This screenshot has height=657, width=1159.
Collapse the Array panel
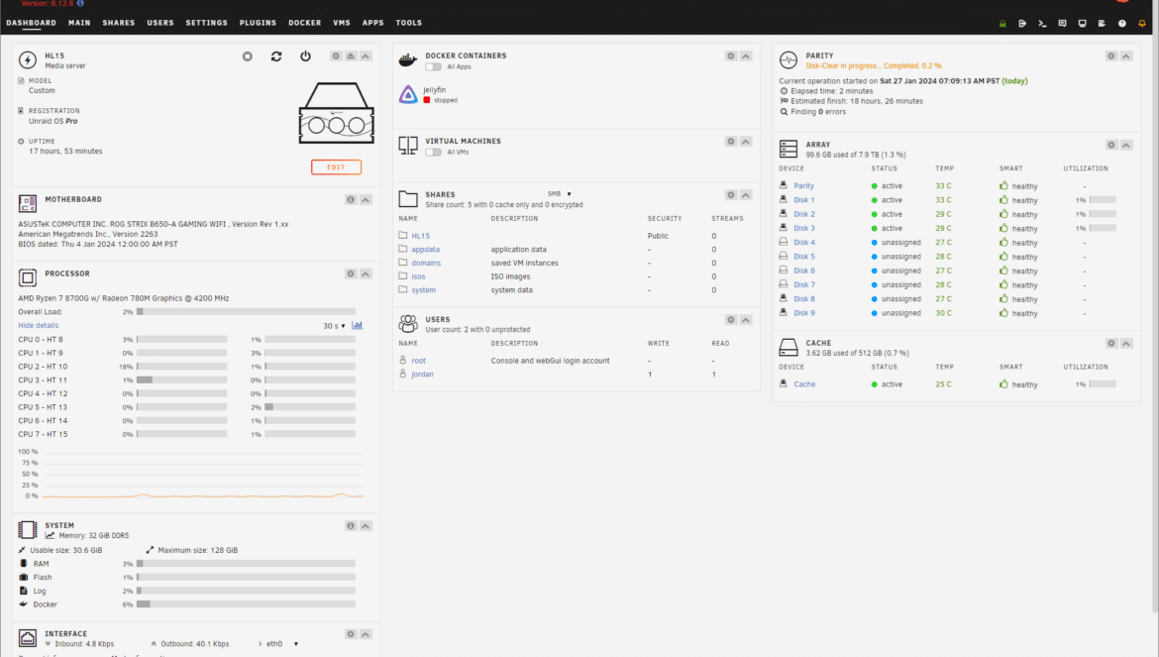click(x=1126, y=145)
